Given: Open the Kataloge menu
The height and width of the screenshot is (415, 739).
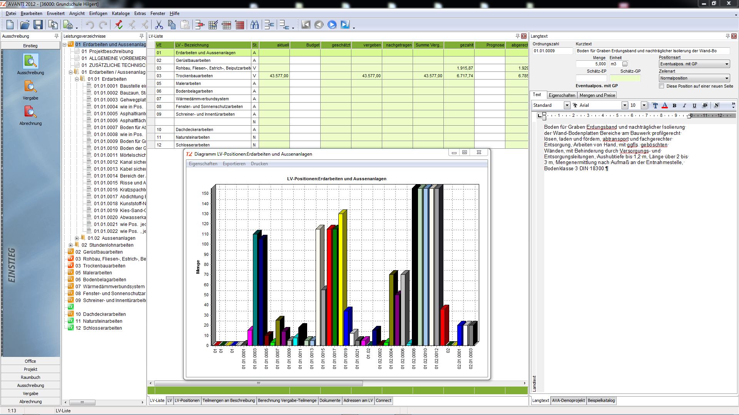Looking at the screenshot, I should (120, 13).
